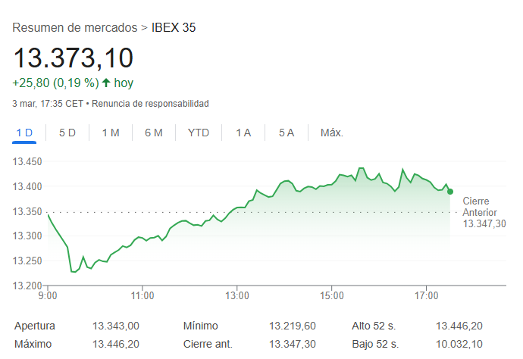Click the green up-arrow next to hoy
523x359 pixels.
[106, 83]
